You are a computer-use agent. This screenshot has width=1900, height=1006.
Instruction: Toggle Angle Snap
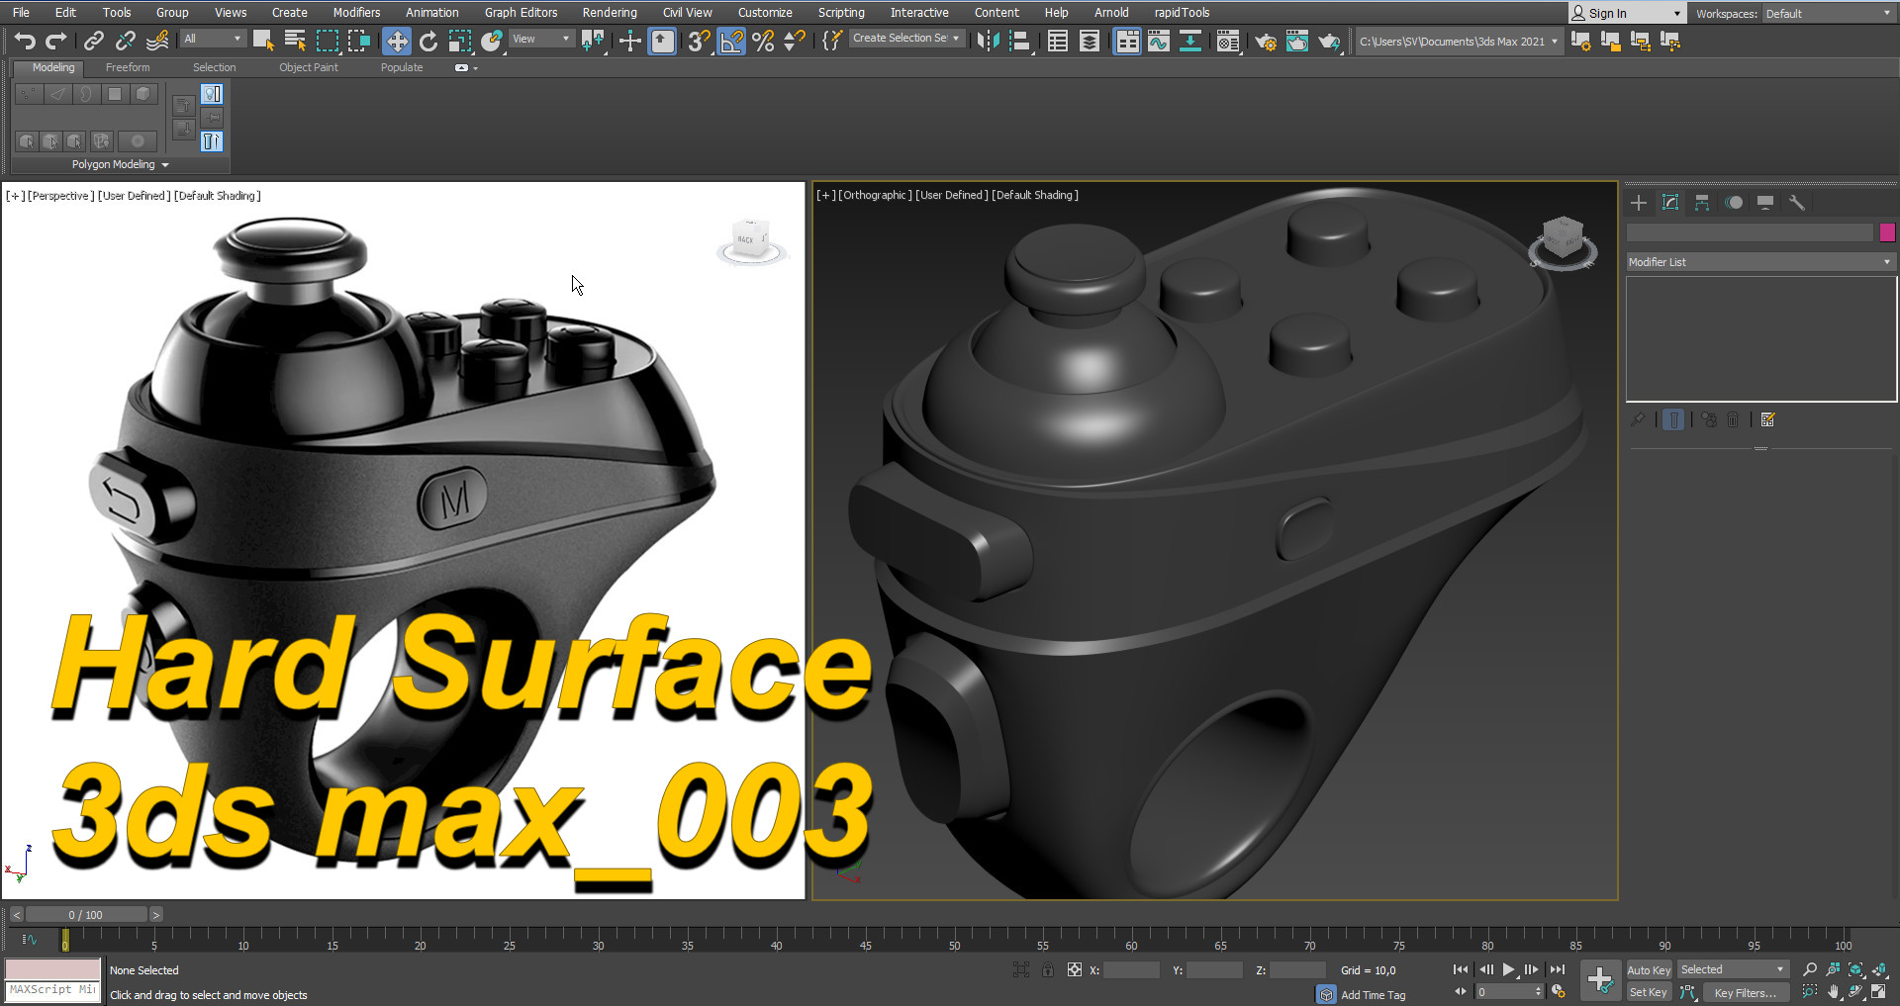point(731,41)
